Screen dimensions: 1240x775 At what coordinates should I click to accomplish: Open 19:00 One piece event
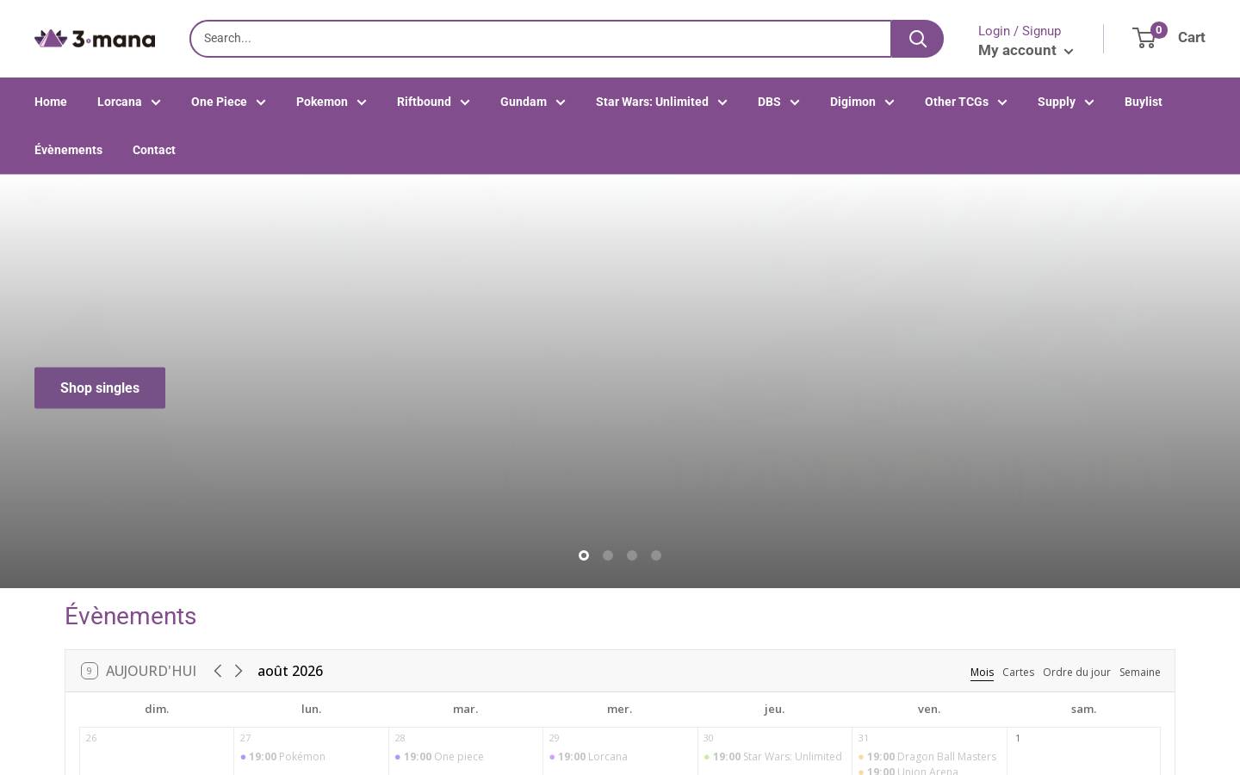coord(439,757)
